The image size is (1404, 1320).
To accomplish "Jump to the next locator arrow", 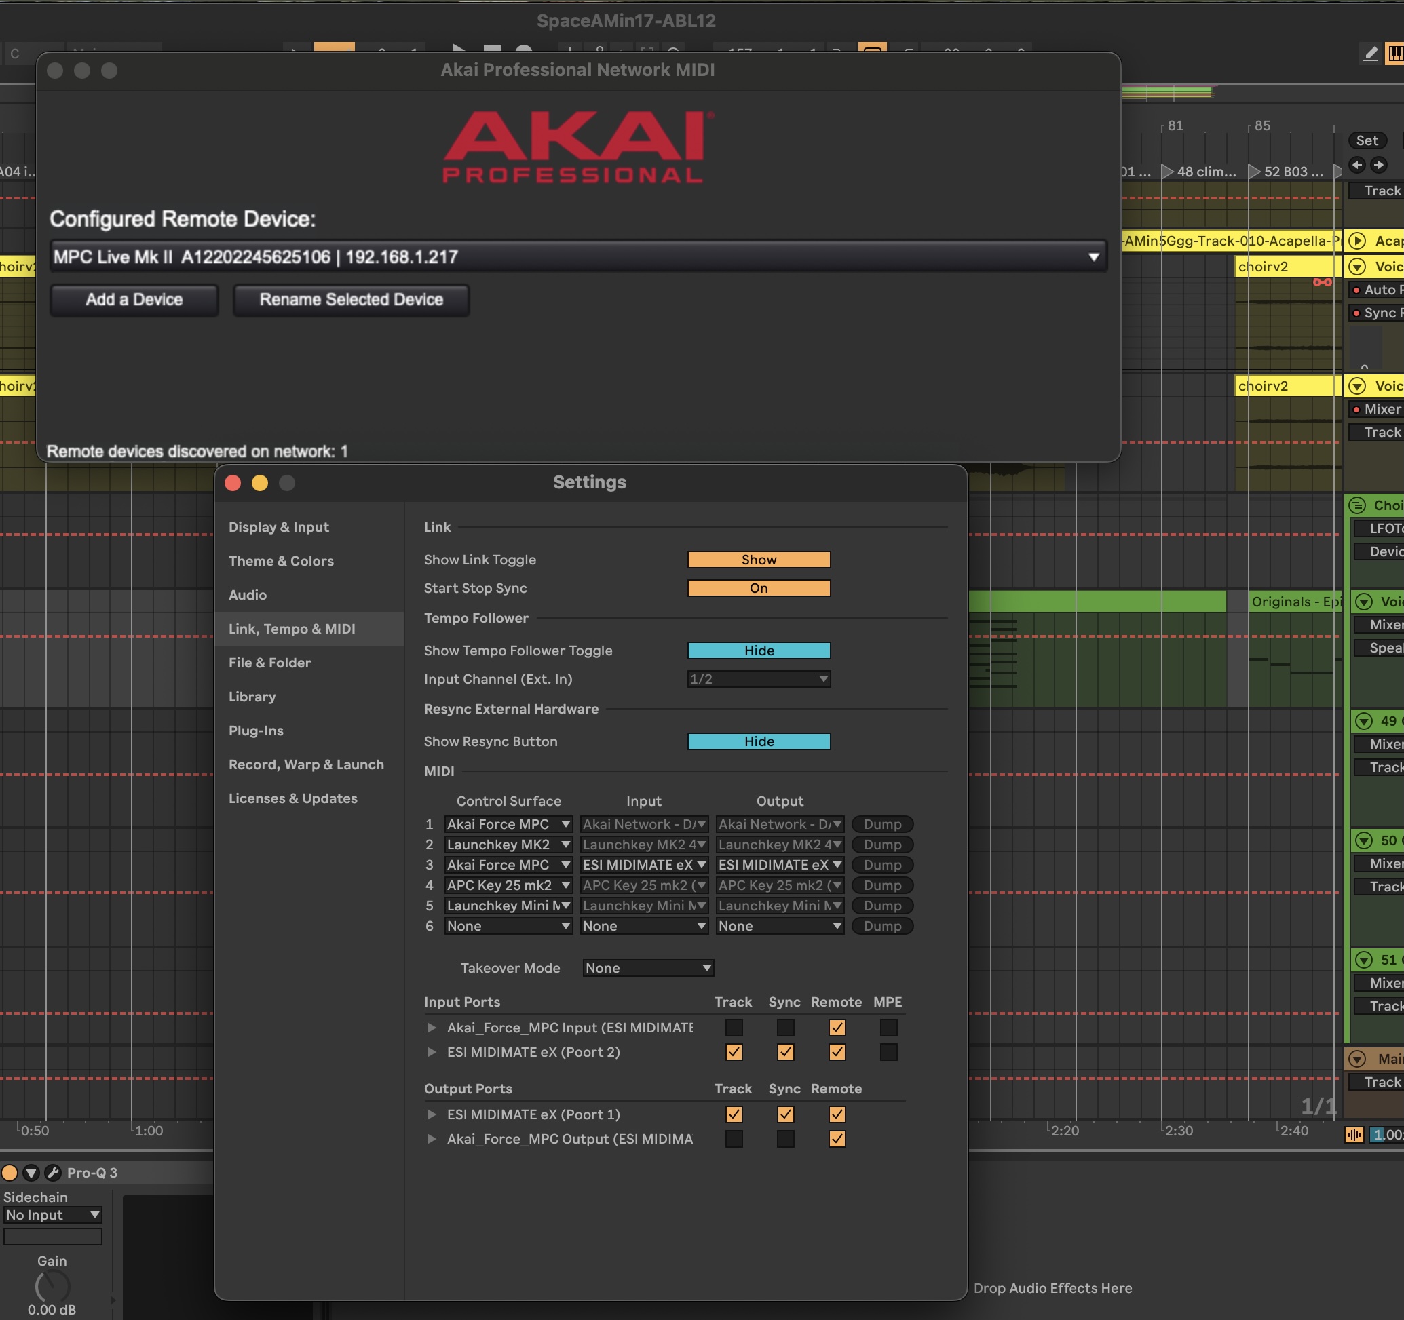I will pos(1379,166).
